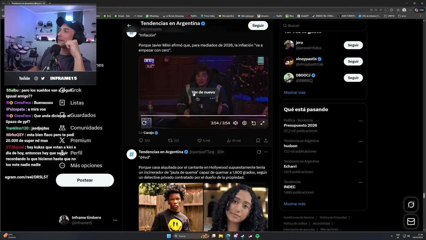Image resolution: width=426 pixels, height=240 pixels.
Task: Open Inframe timbero account avatar
Action: click(x=64, y=220)
